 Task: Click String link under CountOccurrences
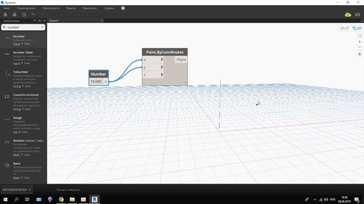click(x=16, y=109)
